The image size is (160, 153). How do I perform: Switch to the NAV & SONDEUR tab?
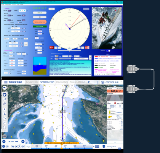click(78, 82)
